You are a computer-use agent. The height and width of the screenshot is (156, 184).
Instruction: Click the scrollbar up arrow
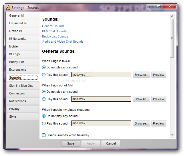tap(172, 16)
